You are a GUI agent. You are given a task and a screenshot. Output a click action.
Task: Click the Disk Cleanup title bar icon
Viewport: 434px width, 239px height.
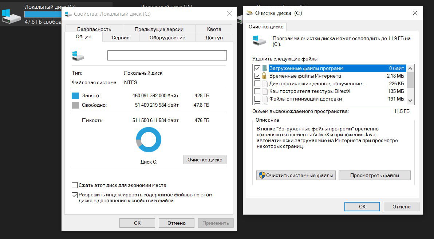tap(249, 13)
